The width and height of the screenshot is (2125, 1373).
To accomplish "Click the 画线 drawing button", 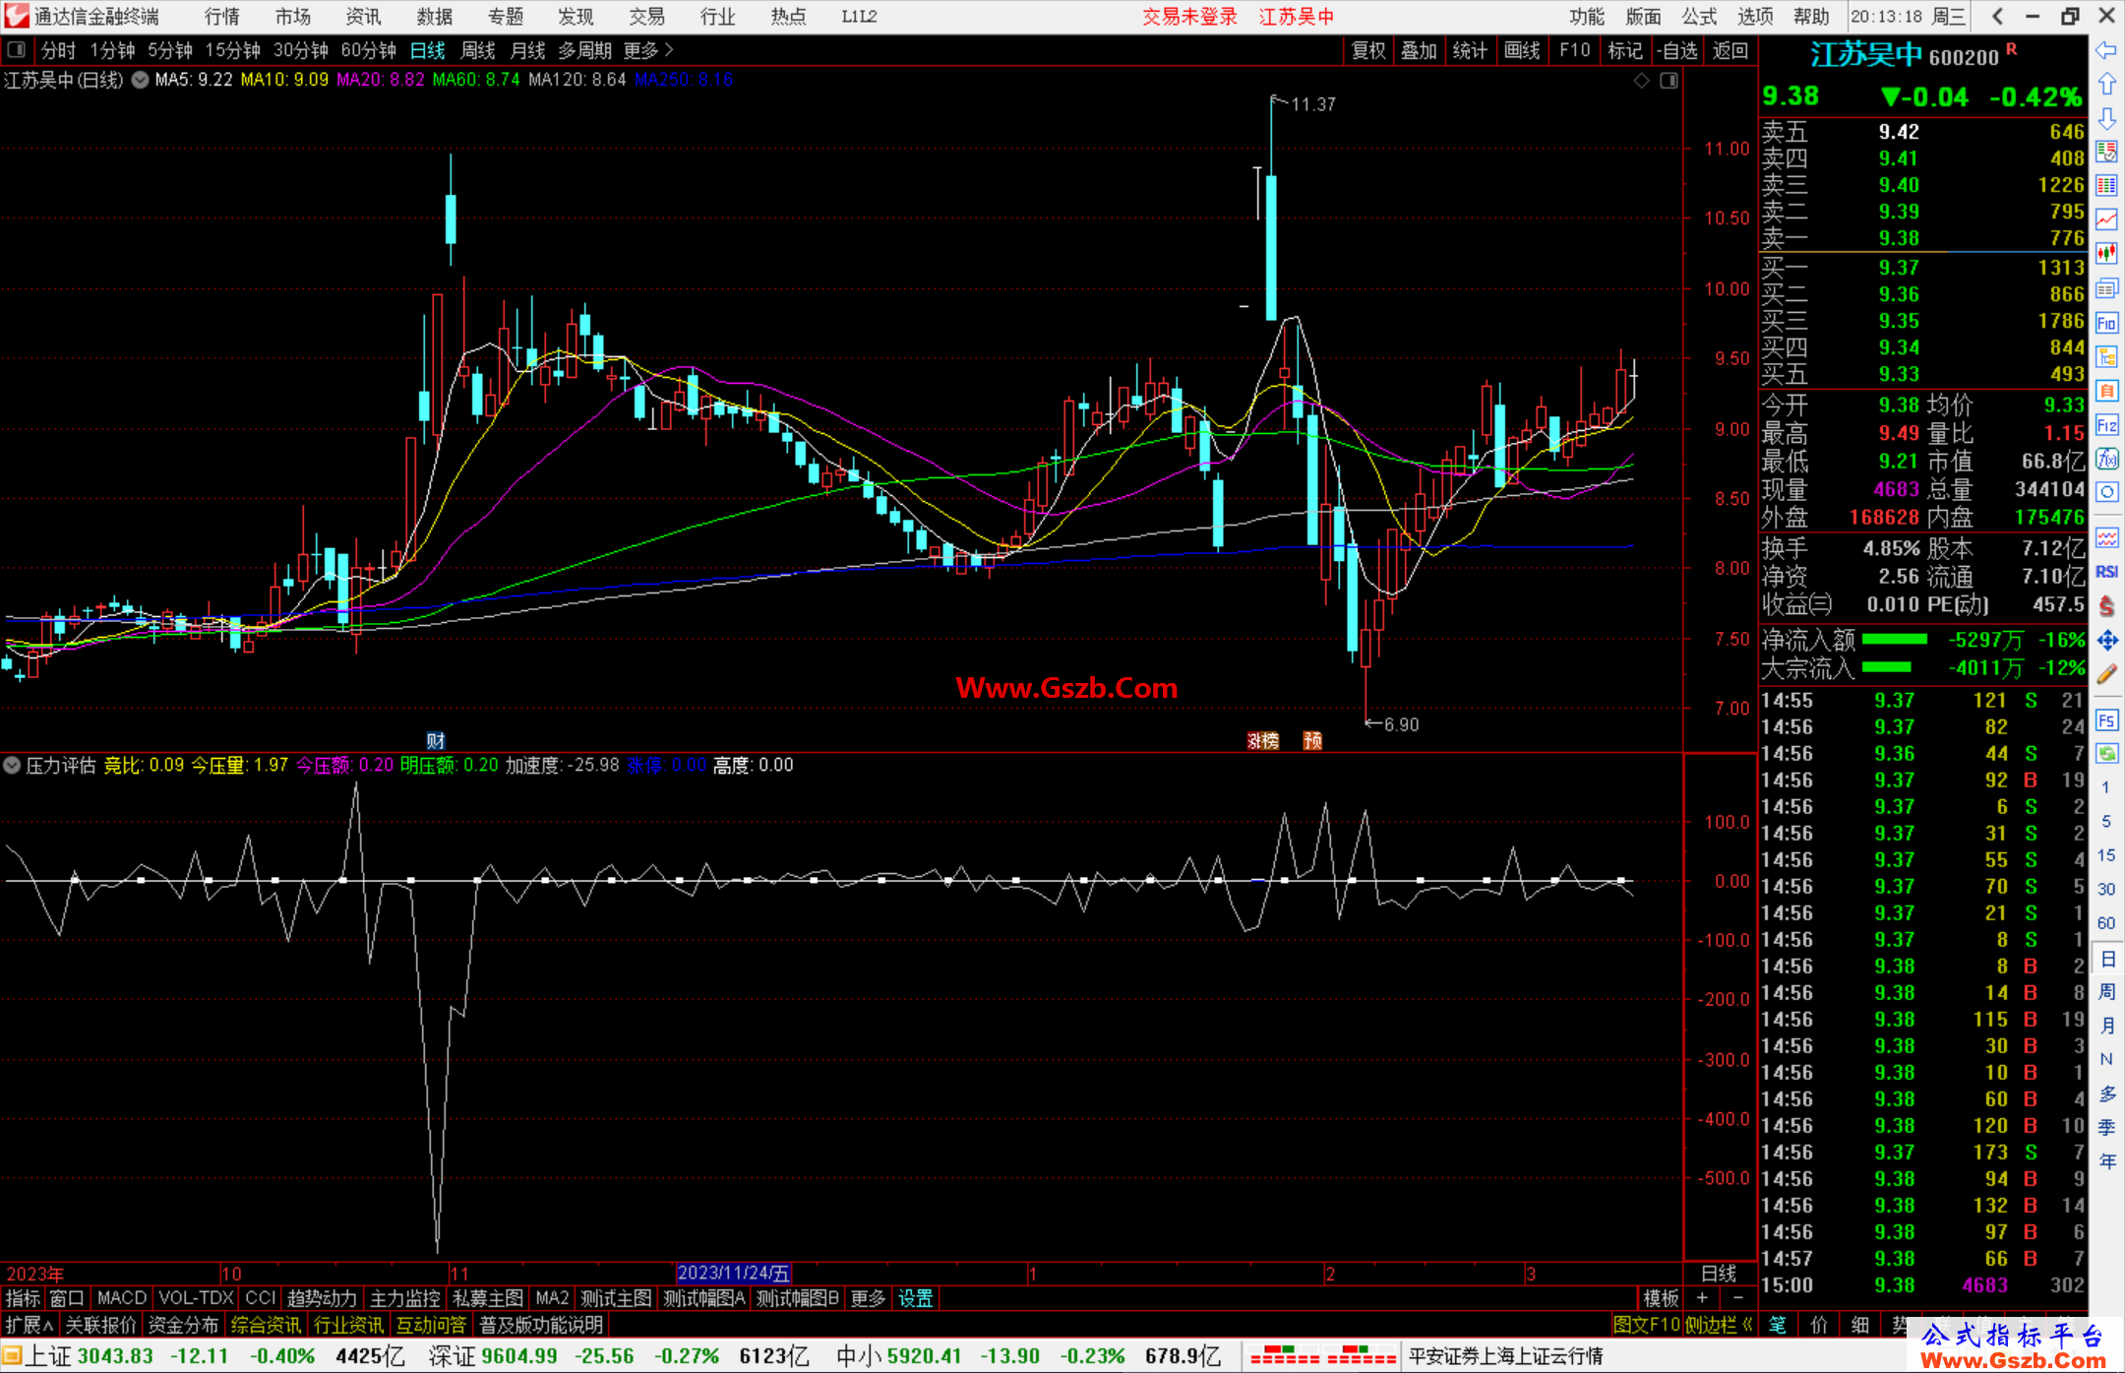I will 1522,50.
